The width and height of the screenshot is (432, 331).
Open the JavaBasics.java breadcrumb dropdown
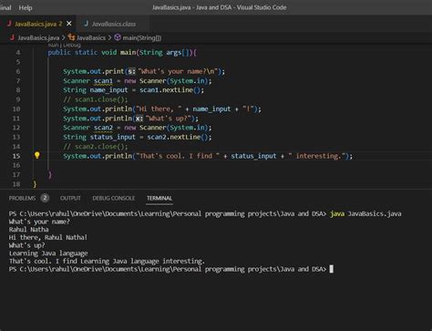[x=38, y=38]
